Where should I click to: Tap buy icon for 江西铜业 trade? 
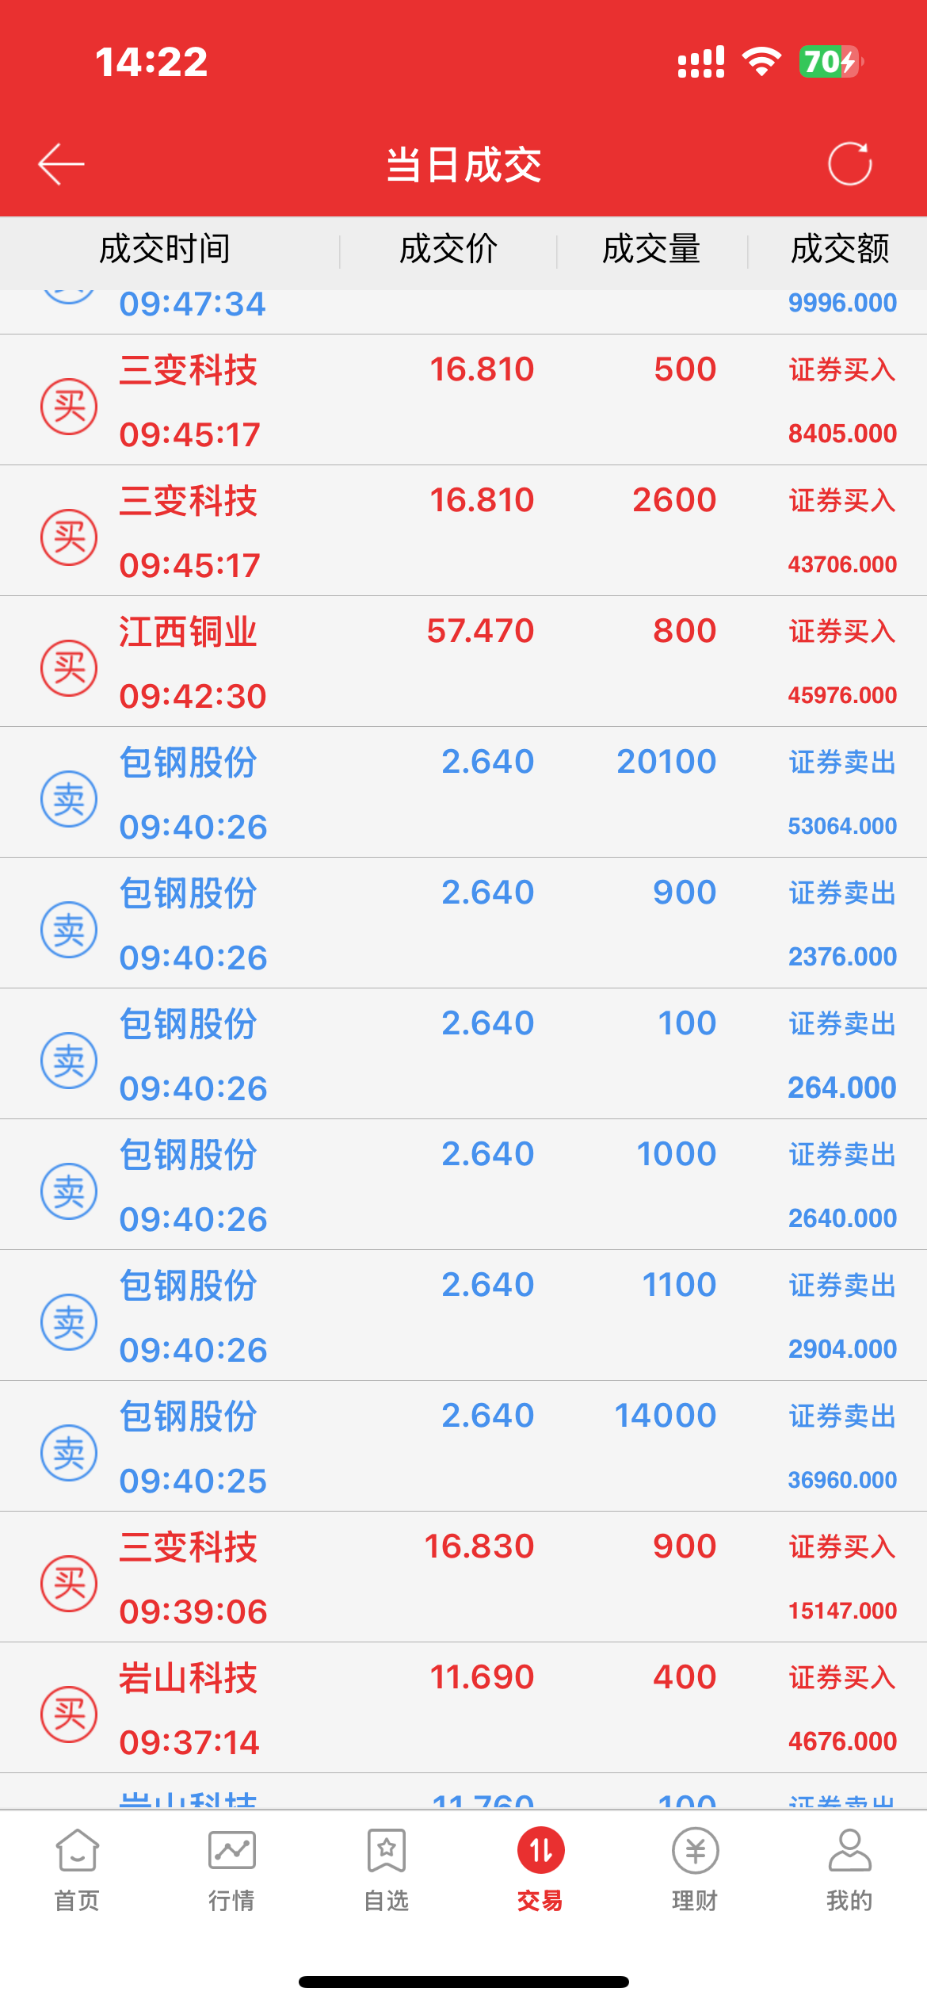(69, 668)
